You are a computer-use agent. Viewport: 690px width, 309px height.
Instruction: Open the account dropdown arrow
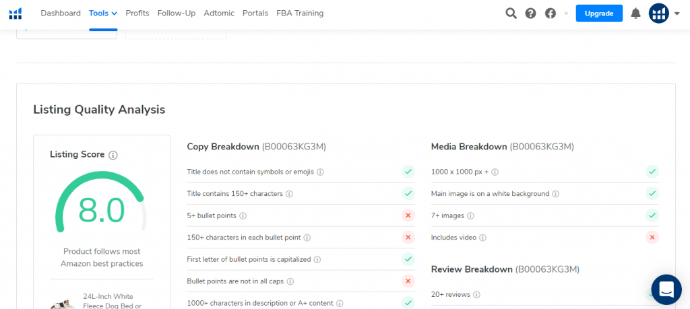(677, 13)
